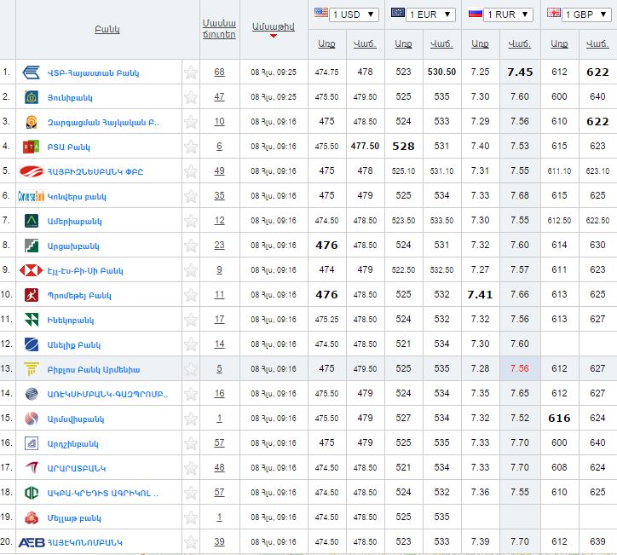Image resolution: width=617 pixels, height=555 pixels.
Task: Toggle favorite star for Araratbank row
Action: click(191, 468)
